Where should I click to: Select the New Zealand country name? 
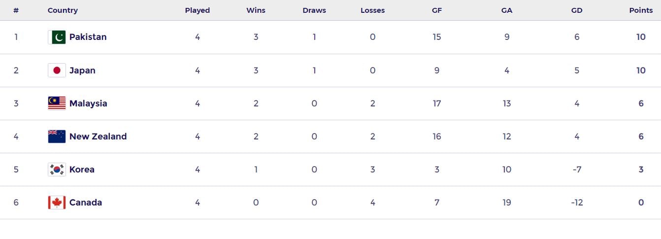(x=98, y=137)
